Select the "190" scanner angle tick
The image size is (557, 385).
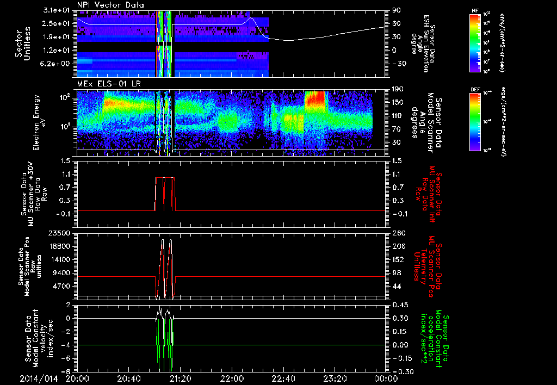click(397, 89)
